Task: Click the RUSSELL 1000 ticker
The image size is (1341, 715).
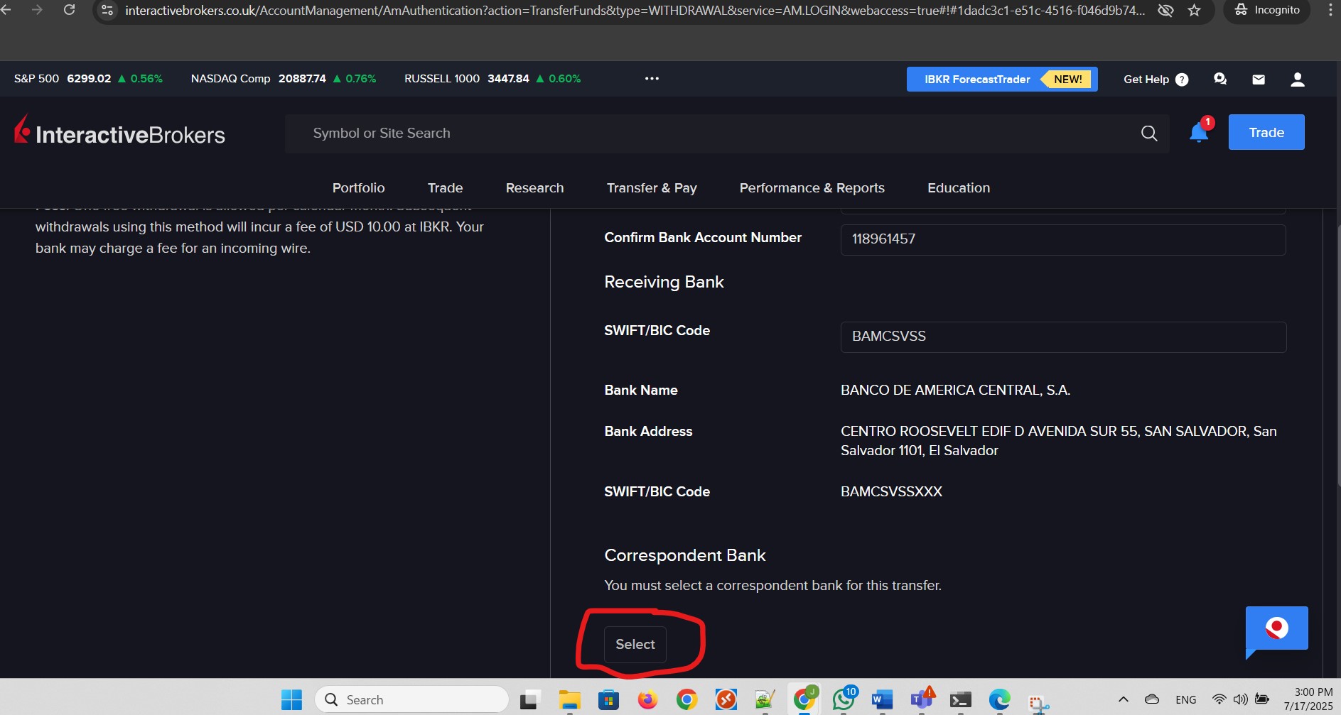Action: tap(492, 78)
